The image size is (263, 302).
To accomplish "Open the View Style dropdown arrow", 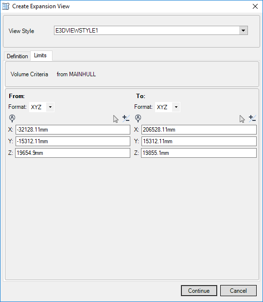I will coord(244,31).
